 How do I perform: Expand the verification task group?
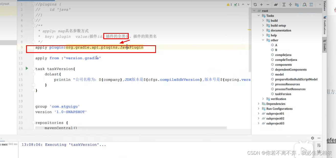point(263,99)
